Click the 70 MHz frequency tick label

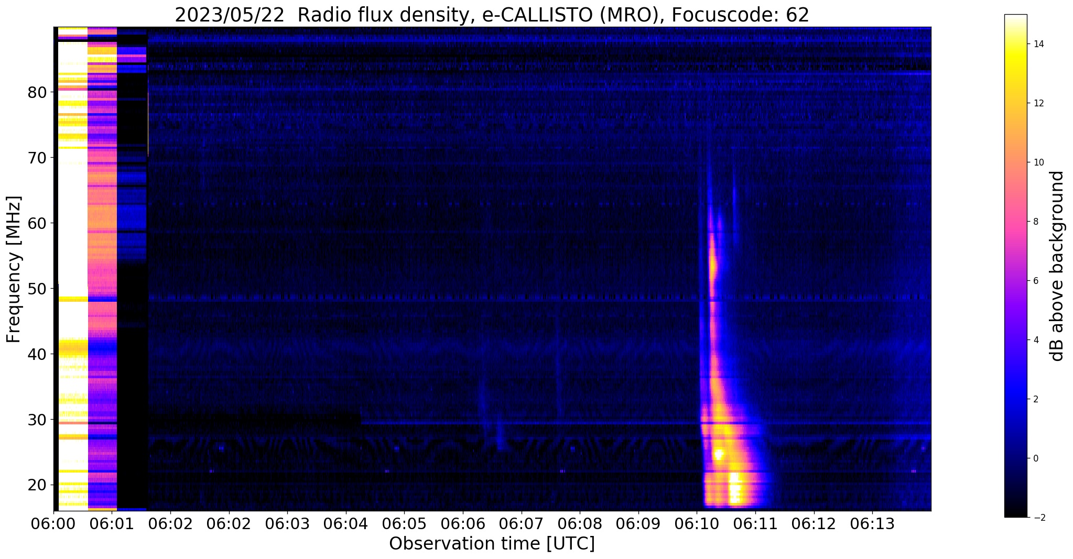coord(37,158)
